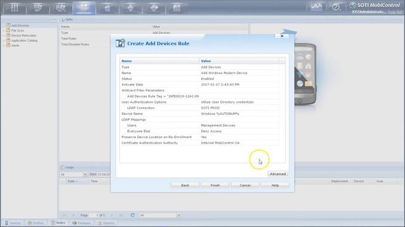Image resolution: width=405 pixels, height=227 pixels.
Task: Select the Android robot platform tab
Action: click(x=131, y=8)
